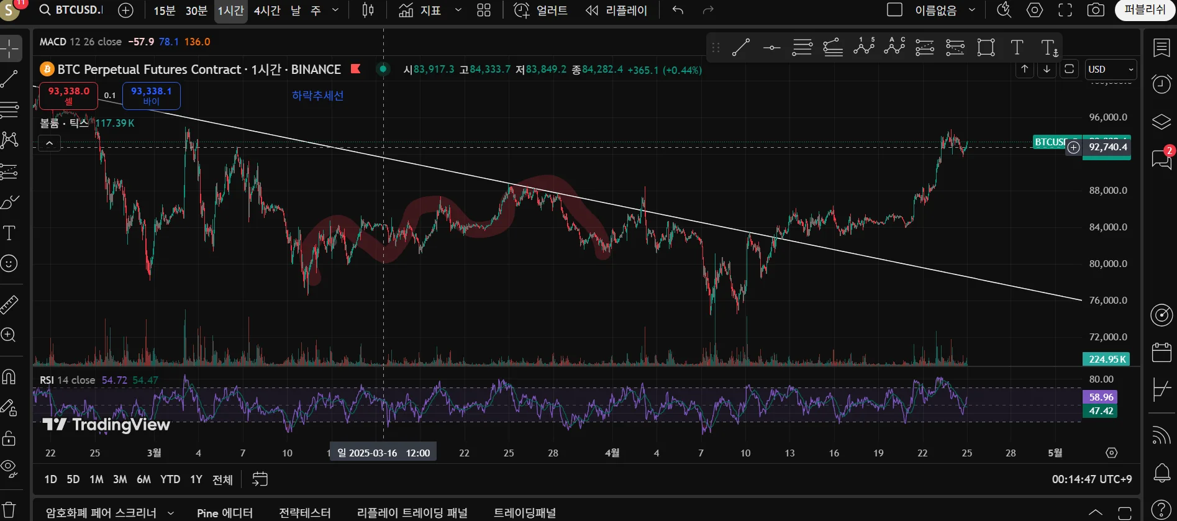Click the 퍼블리쉬 publish button

click(x=1144, y=11)
